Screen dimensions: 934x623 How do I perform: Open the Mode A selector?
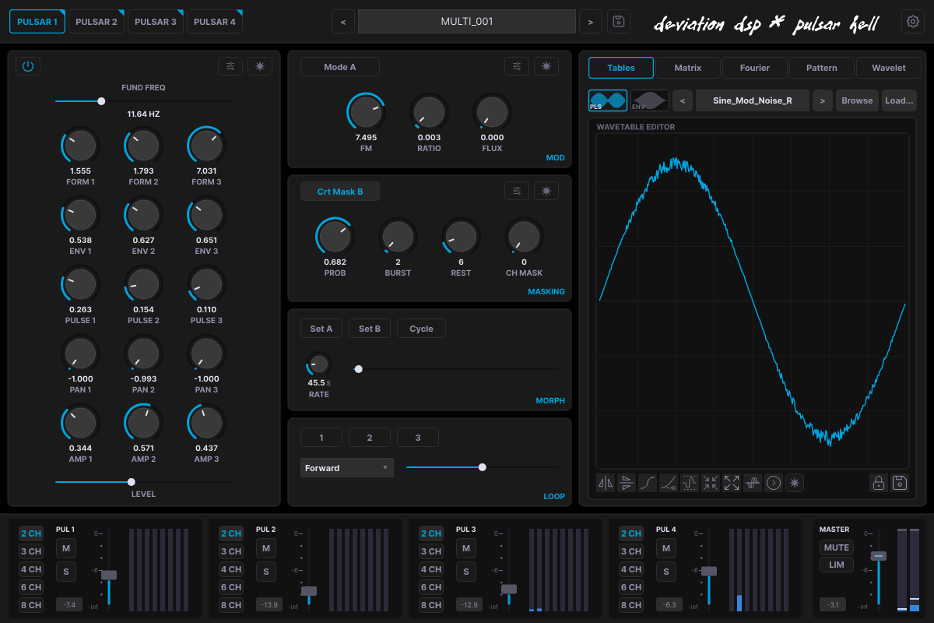click(340, 67)
